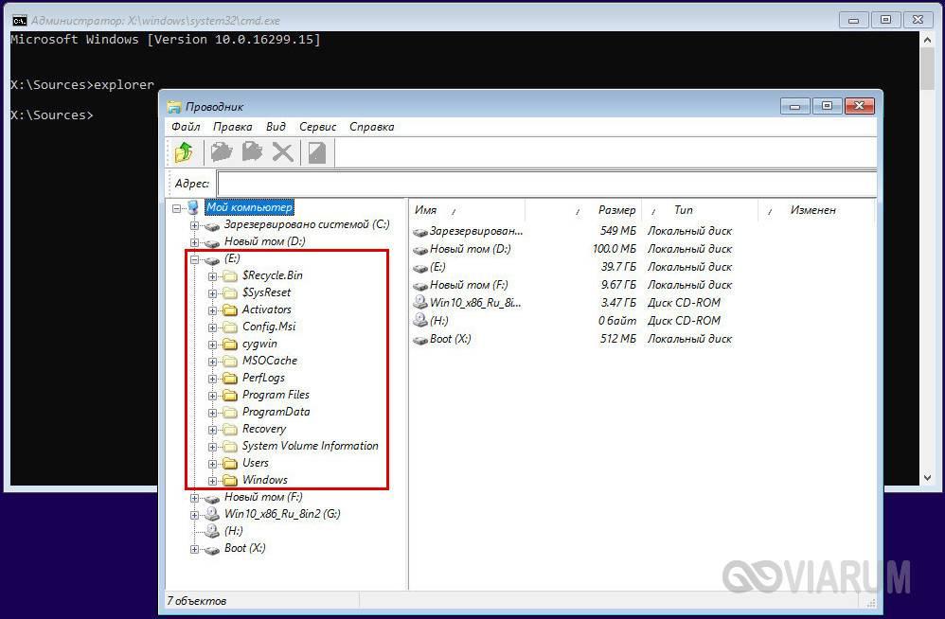The height and width of the screenshot is (619, 945).
Task: Click the Up one level toolbar icon
Action: tap(185, 152)
